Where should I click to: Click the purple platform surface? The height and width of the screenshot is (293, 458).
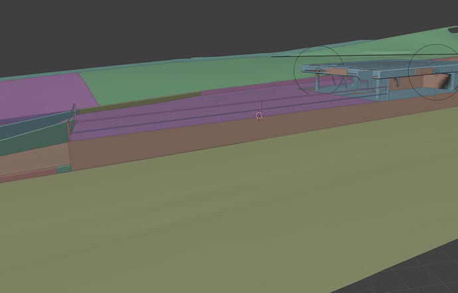point(204,112)
